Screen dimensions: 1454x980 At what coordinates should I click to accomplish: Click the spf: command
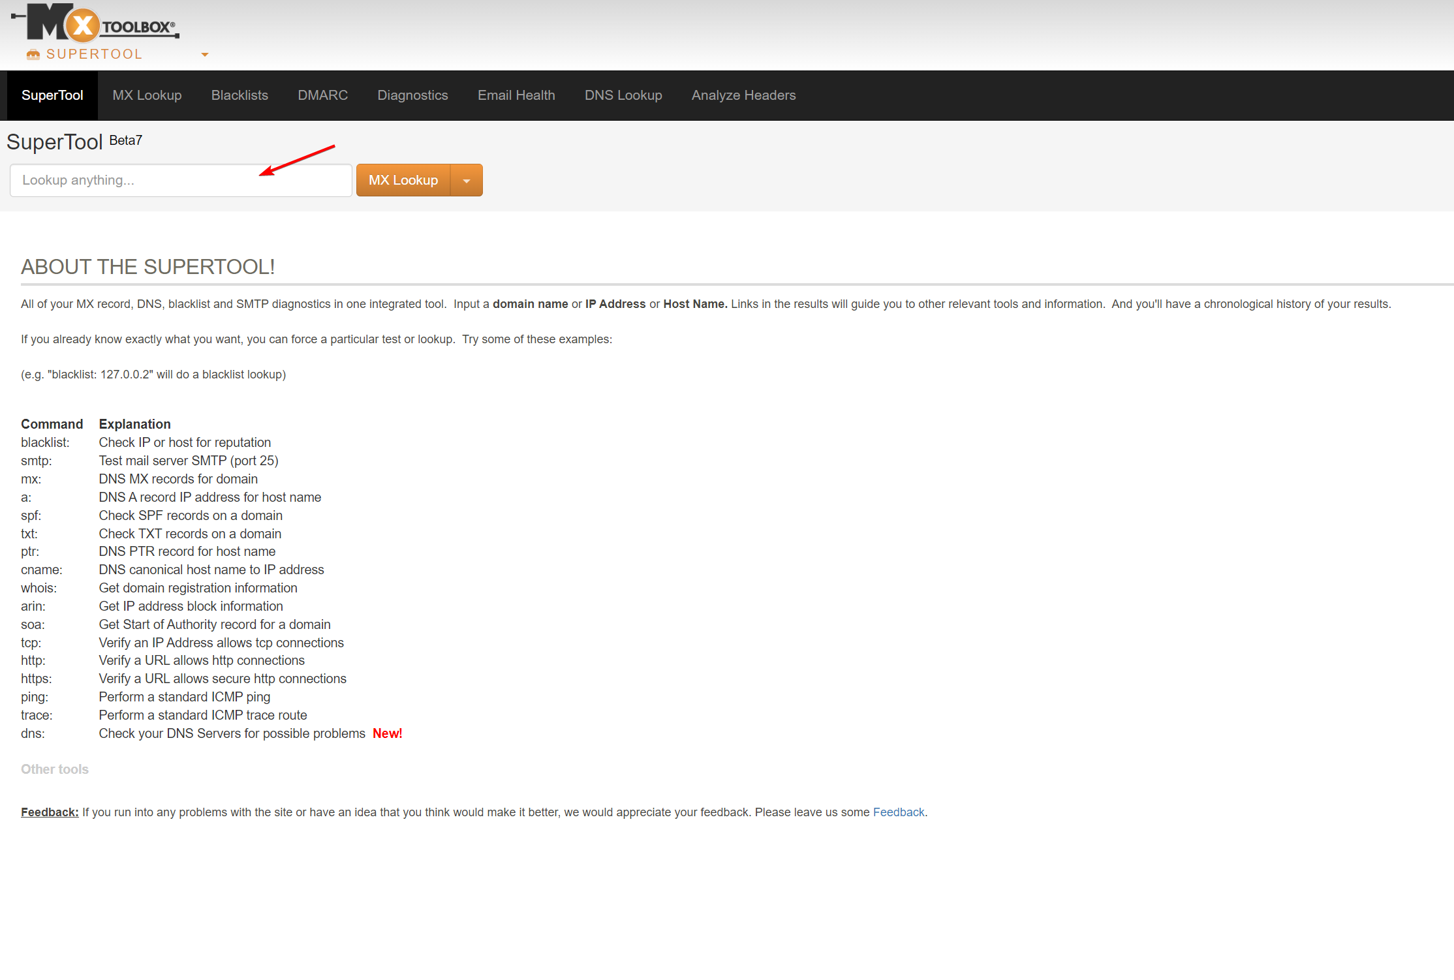coord(31,515)
